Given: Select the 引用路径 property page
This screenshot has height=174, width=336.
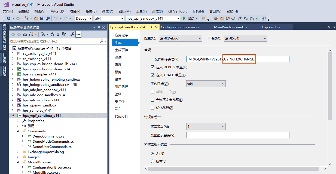Looking at the screenshot, I should (x=121, y=87).
